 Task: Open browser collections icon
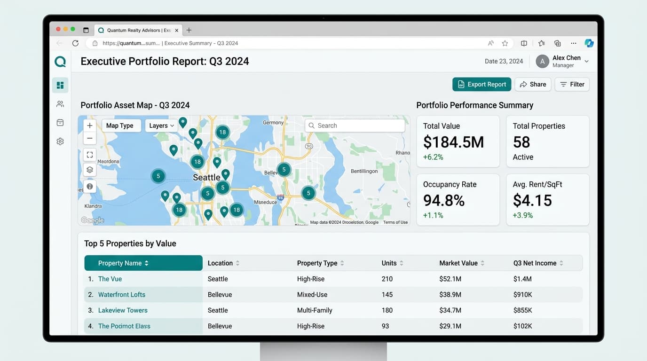pyautogui.click(x=558, y=43)
